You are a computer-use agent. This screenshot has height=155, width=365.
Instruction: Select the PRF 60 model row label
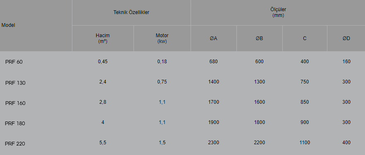click(14, 62)
